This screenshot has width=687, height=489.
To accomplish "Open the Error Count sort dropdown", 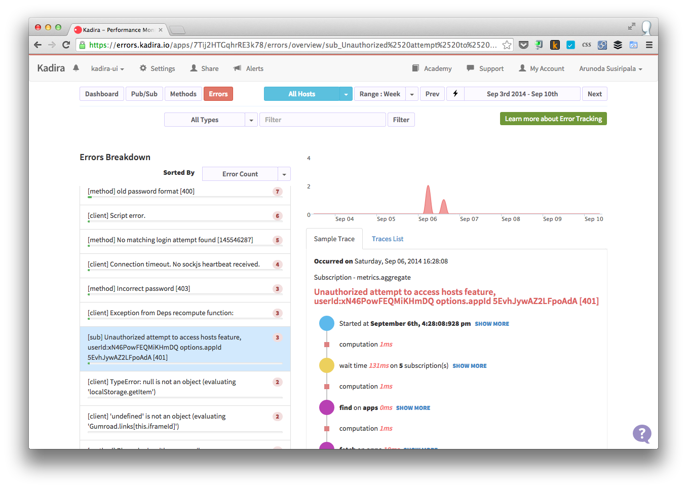I will [x=246, y=174].
